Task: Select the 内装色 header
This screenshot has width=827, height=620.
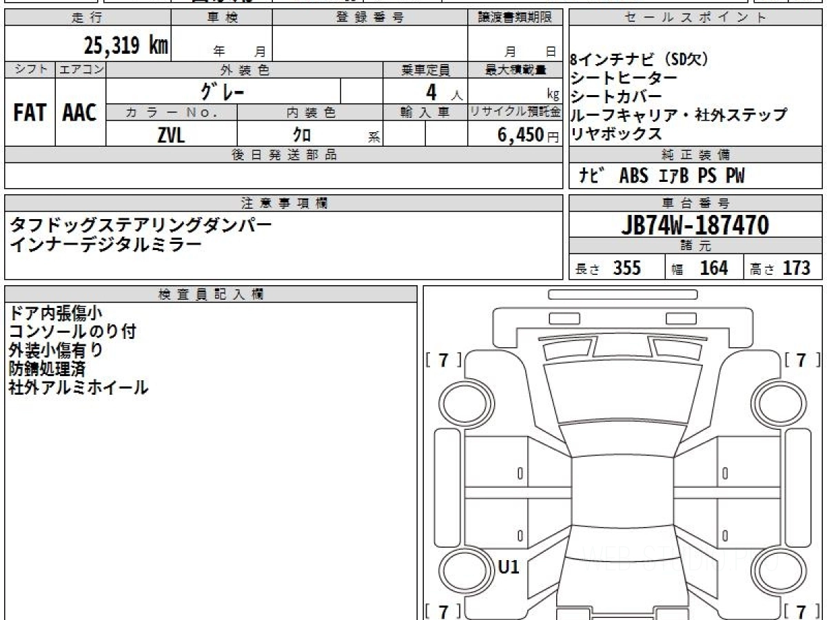Action: click(310, 112)
